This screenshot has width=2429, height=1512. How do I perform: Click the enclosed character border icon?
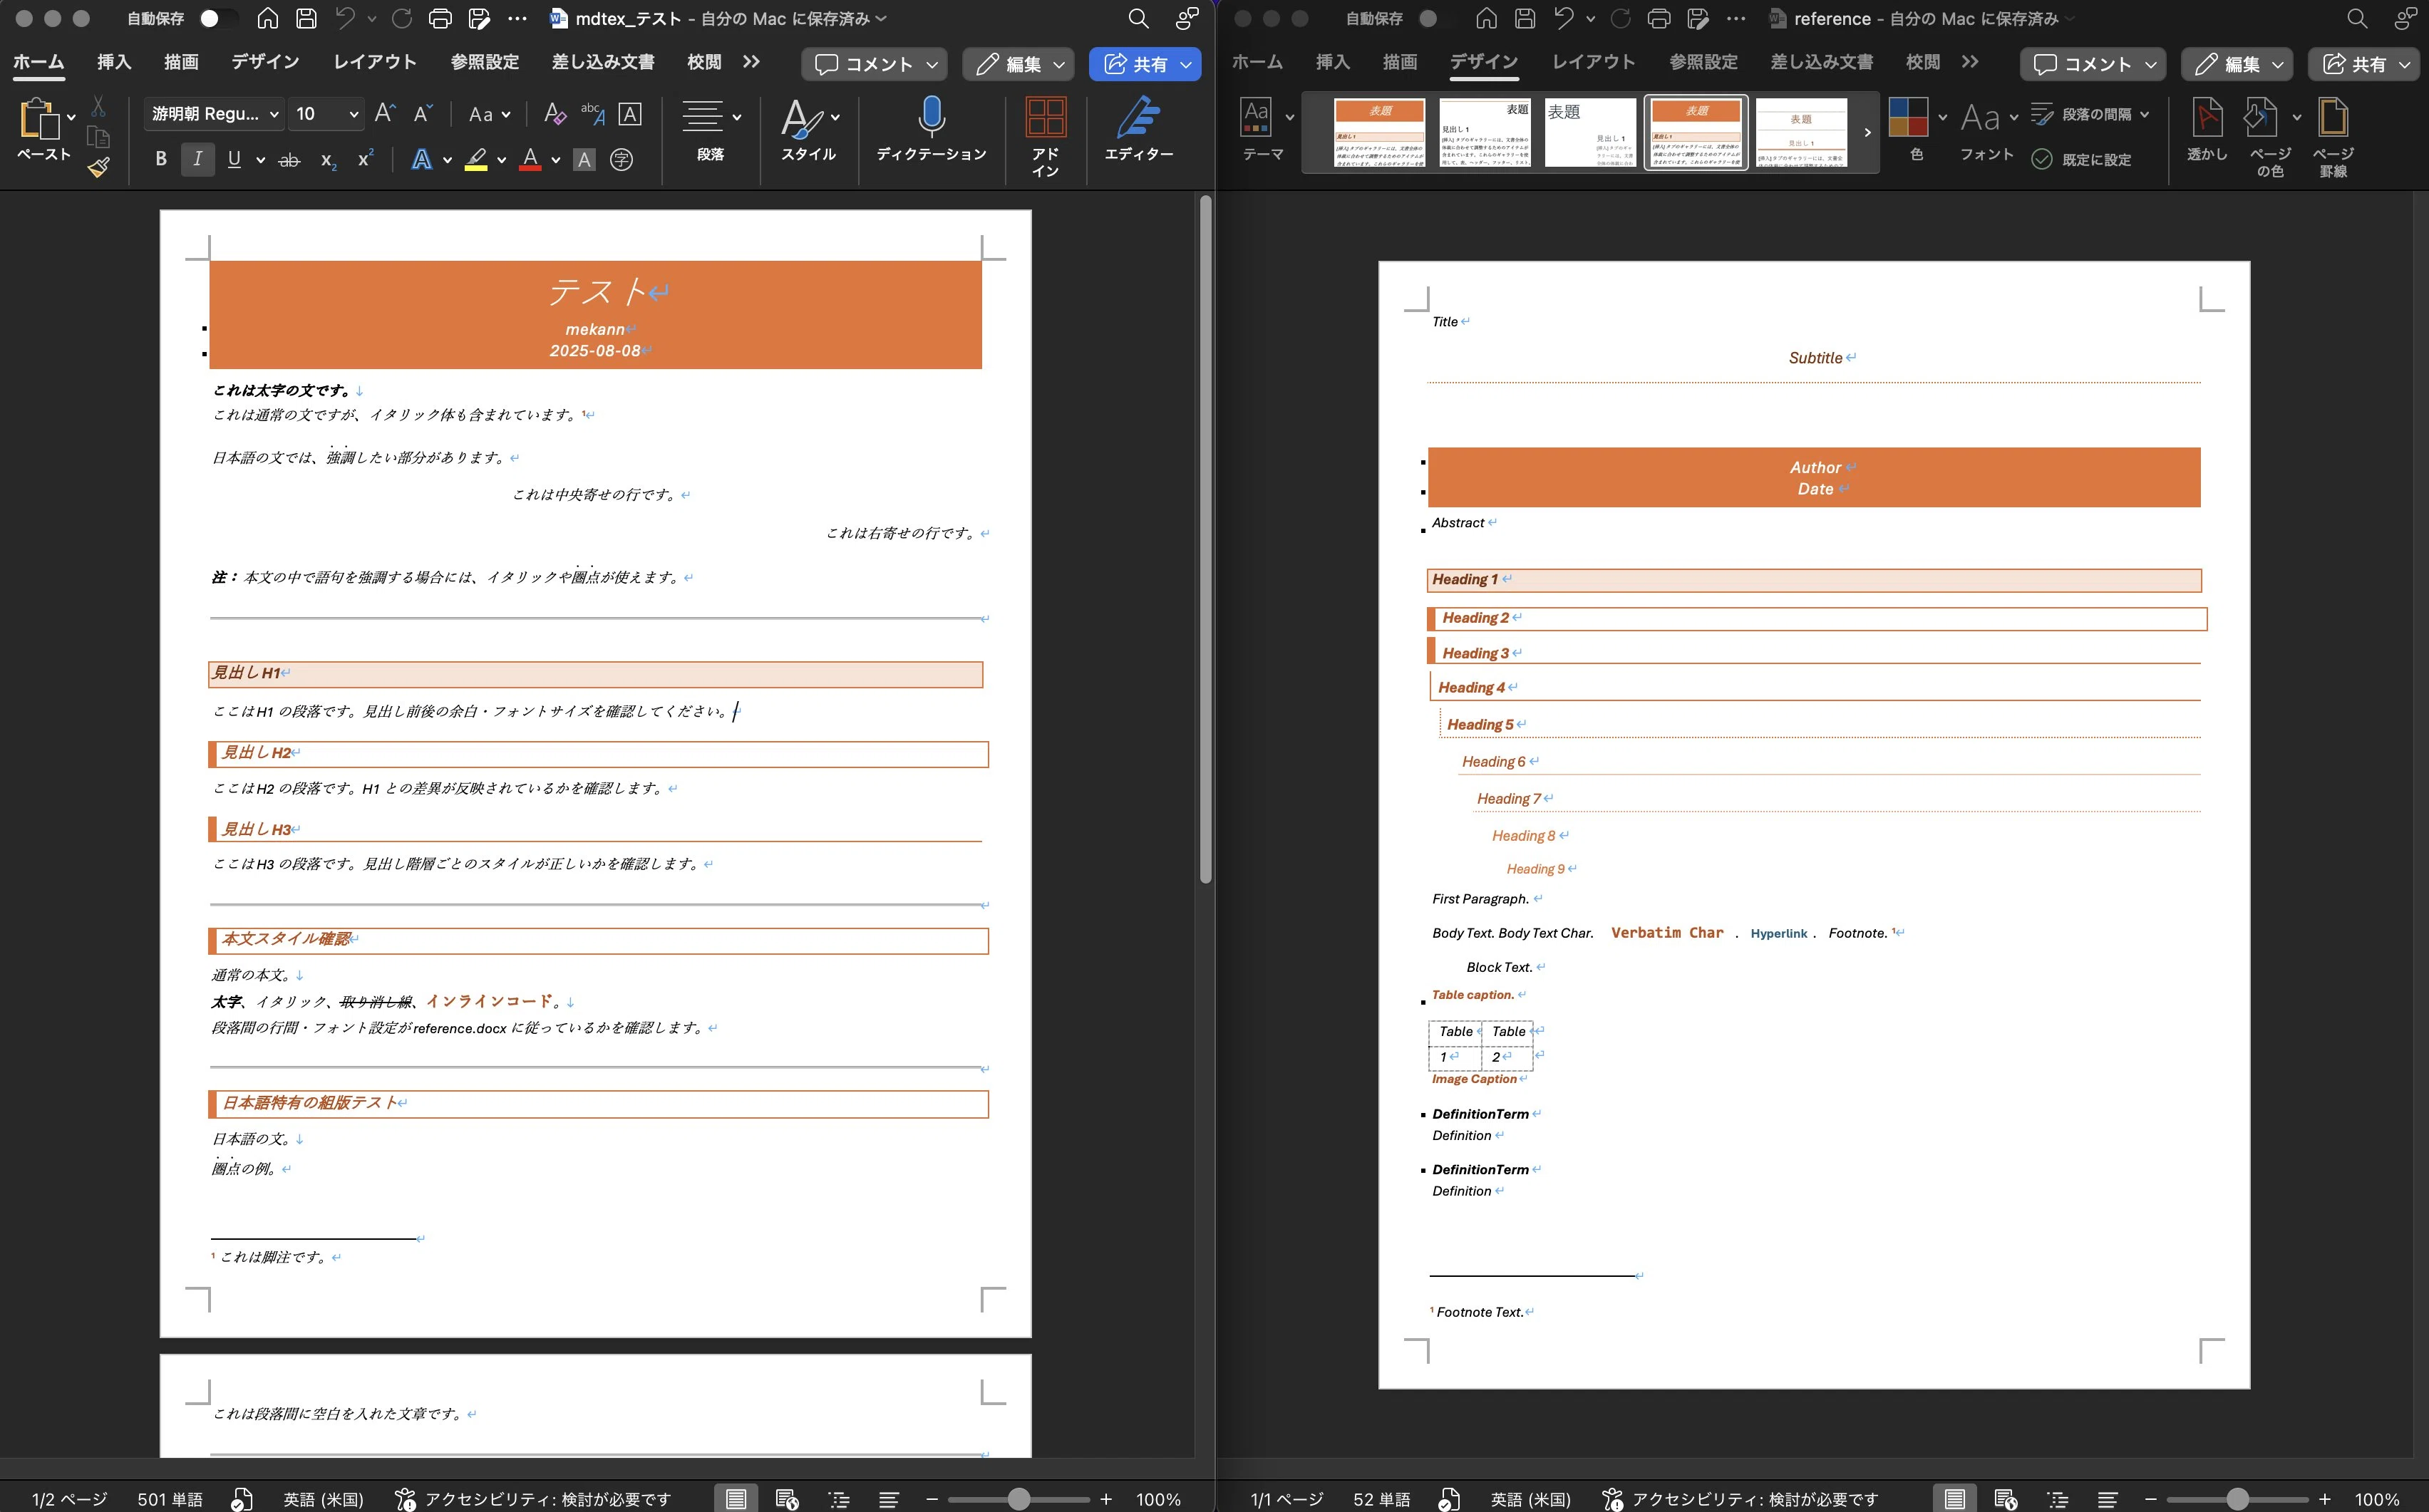pyautogui.click(x=630, y=113)
